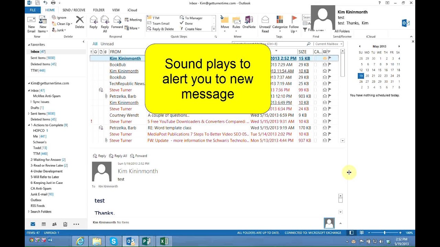Screen dimensions: 440x247
Task: Click Undo in the quick access toolbar
Action: tap(45, 3)
